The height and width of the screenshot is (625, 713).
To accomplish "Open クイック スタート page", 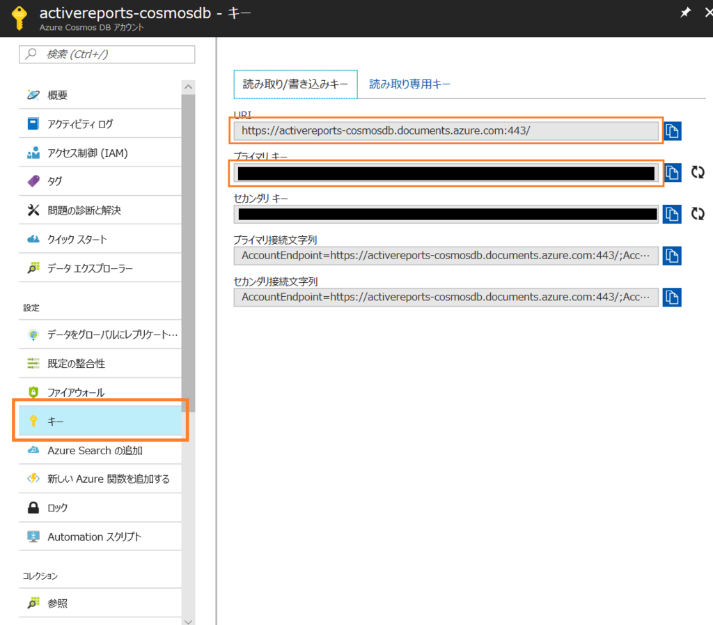I will click(x=100, y=239).
